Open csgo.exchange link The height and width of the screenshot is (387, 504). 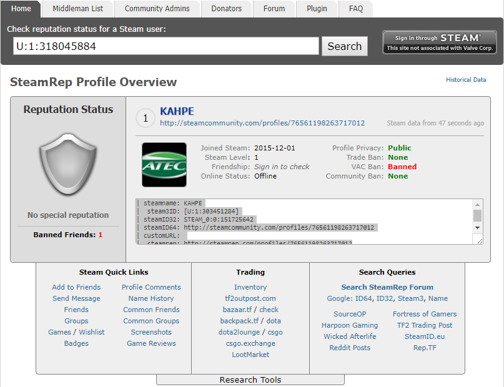click(250, 343)
